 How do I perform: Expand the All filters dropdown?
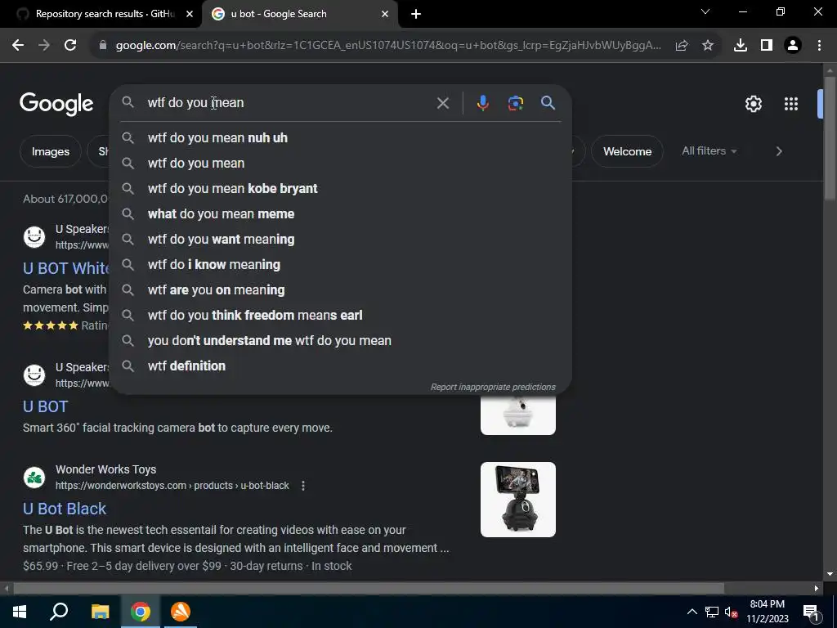tap(709, 151)
